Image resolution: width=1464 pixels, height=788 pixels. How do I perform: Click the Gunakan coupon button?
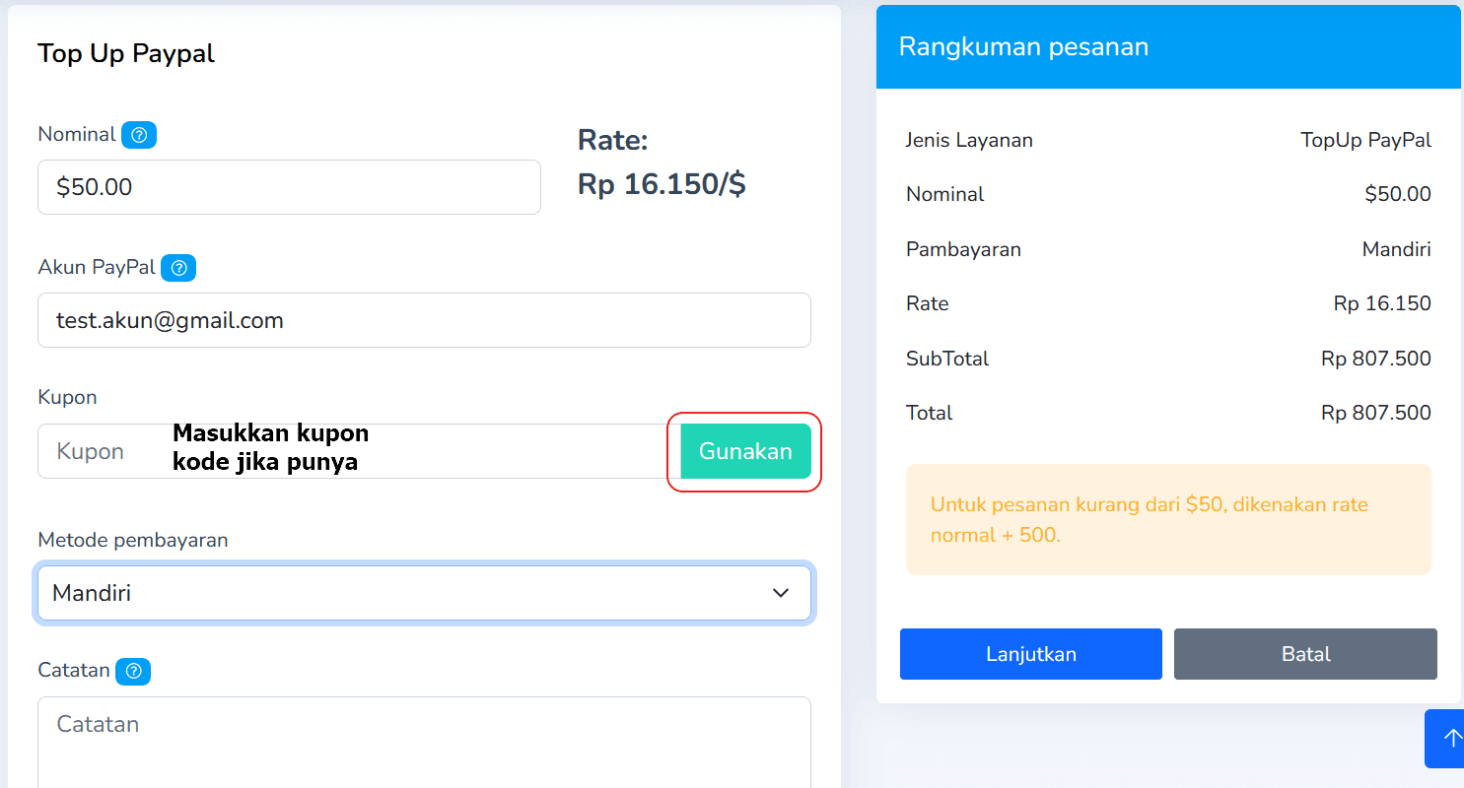[744, 450]
